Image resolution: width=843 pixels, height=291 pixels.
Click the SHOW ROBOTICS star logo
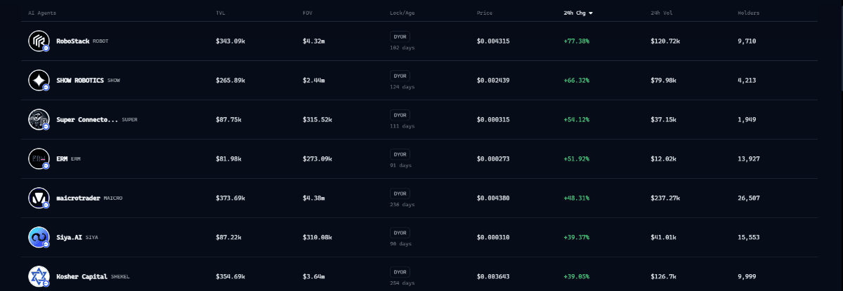click(38, 81)
